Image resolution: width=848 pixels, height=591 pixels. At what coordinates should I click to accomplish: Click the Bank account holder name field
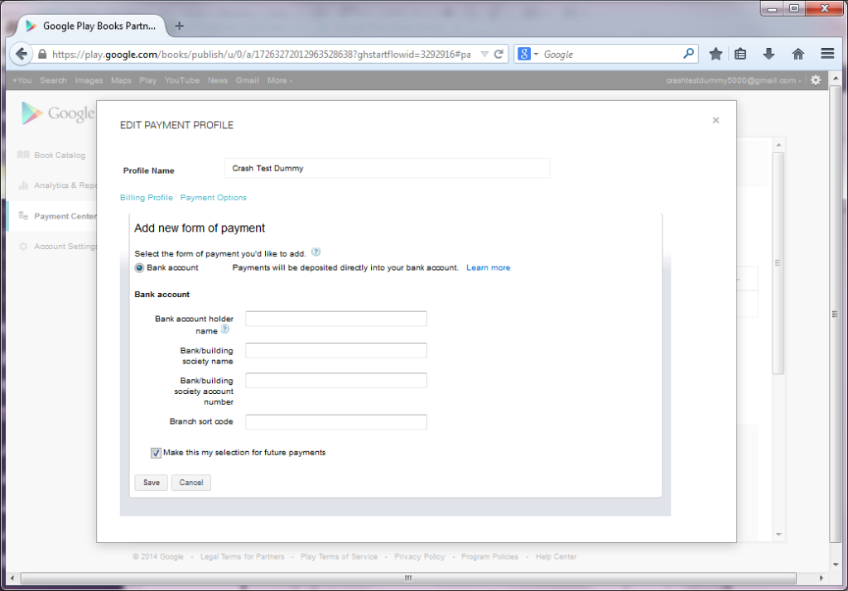[336, 319]
